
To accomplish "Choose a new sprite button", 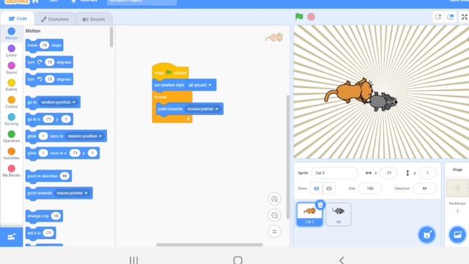I will (x=426, y=235).
